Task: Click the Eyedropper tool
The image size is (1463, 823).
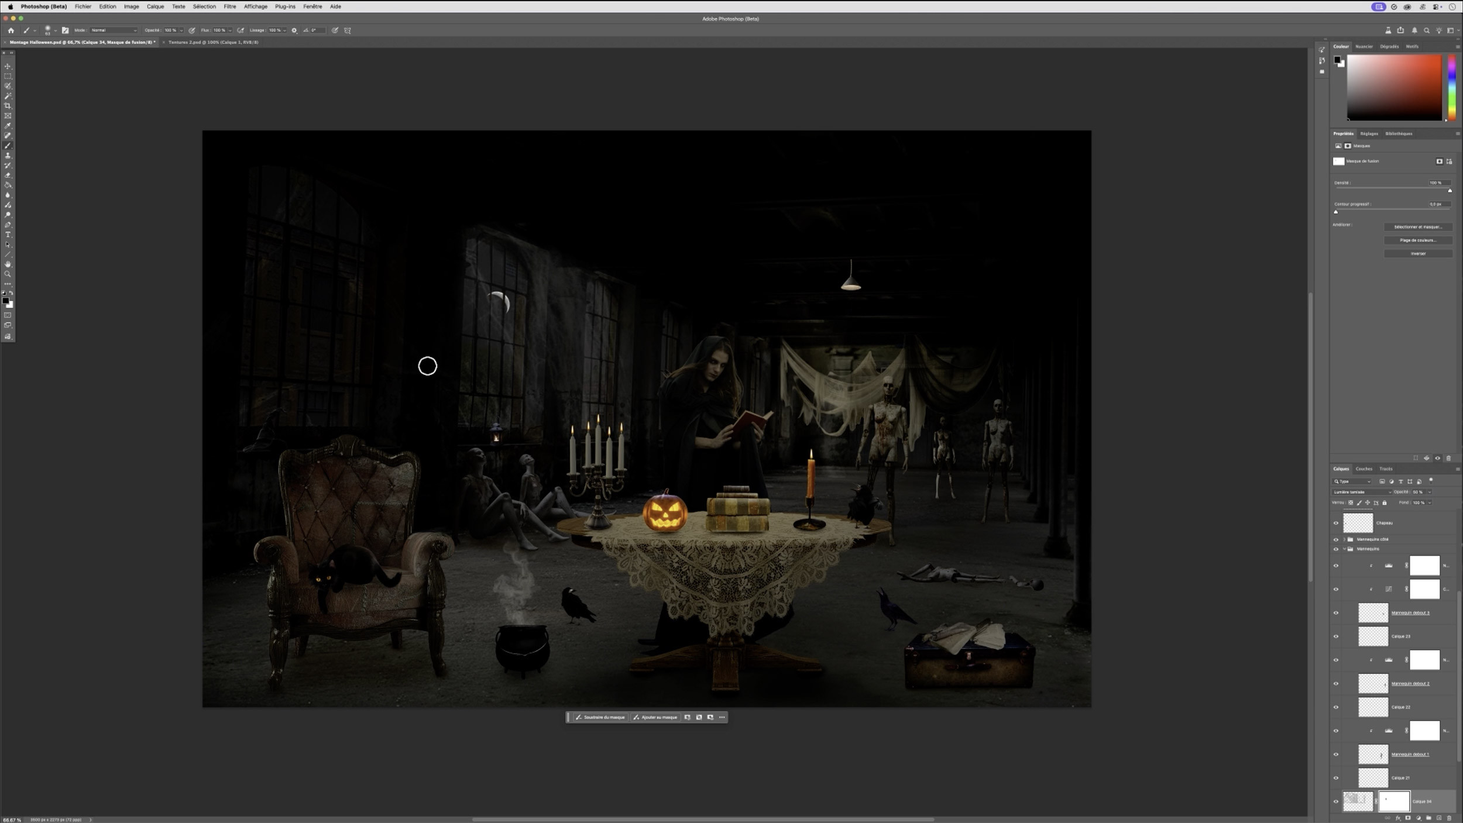Action: [x=8, y=126]
